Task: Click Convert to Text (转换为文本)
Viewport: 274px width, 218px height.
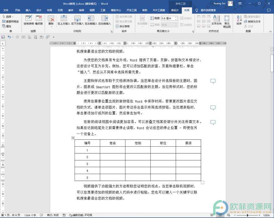Action: coord(252,22)
